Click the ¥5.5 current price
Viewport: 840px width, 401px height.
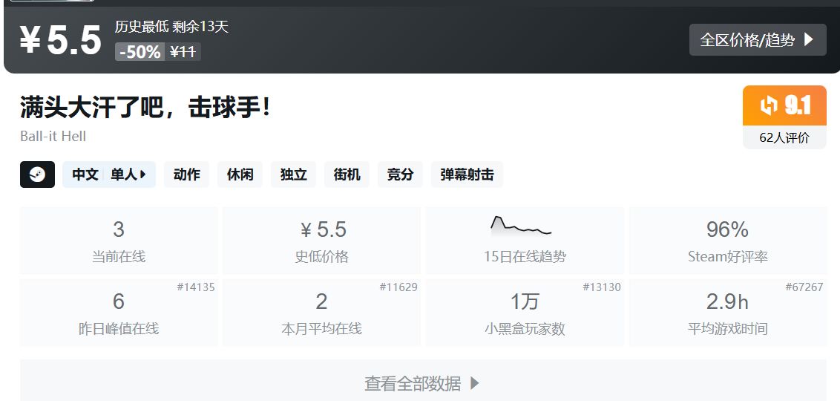pos(61,40)
